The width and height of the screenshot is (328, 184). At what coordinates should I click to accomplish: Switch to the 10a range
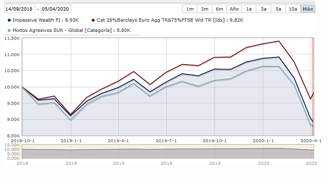tap(293, 9)
